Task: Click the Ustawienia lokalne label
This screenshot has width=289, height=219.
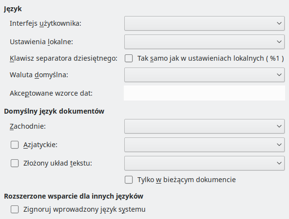Action: (x=41, y=42)
